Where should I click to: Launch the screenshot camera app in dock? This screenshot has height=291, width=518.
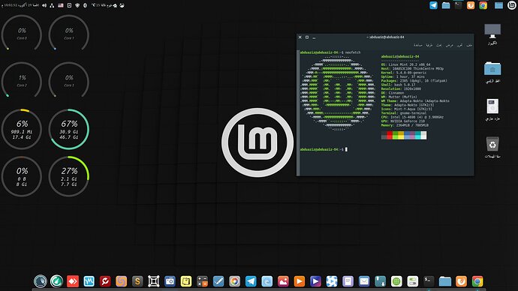[x=170, y=281]
